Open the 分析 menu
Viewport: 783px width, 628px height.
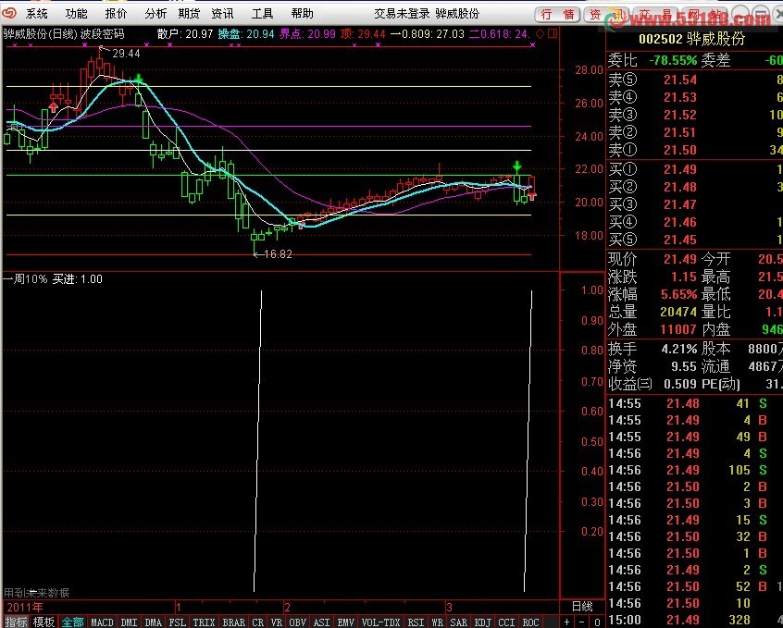point(156,14)
